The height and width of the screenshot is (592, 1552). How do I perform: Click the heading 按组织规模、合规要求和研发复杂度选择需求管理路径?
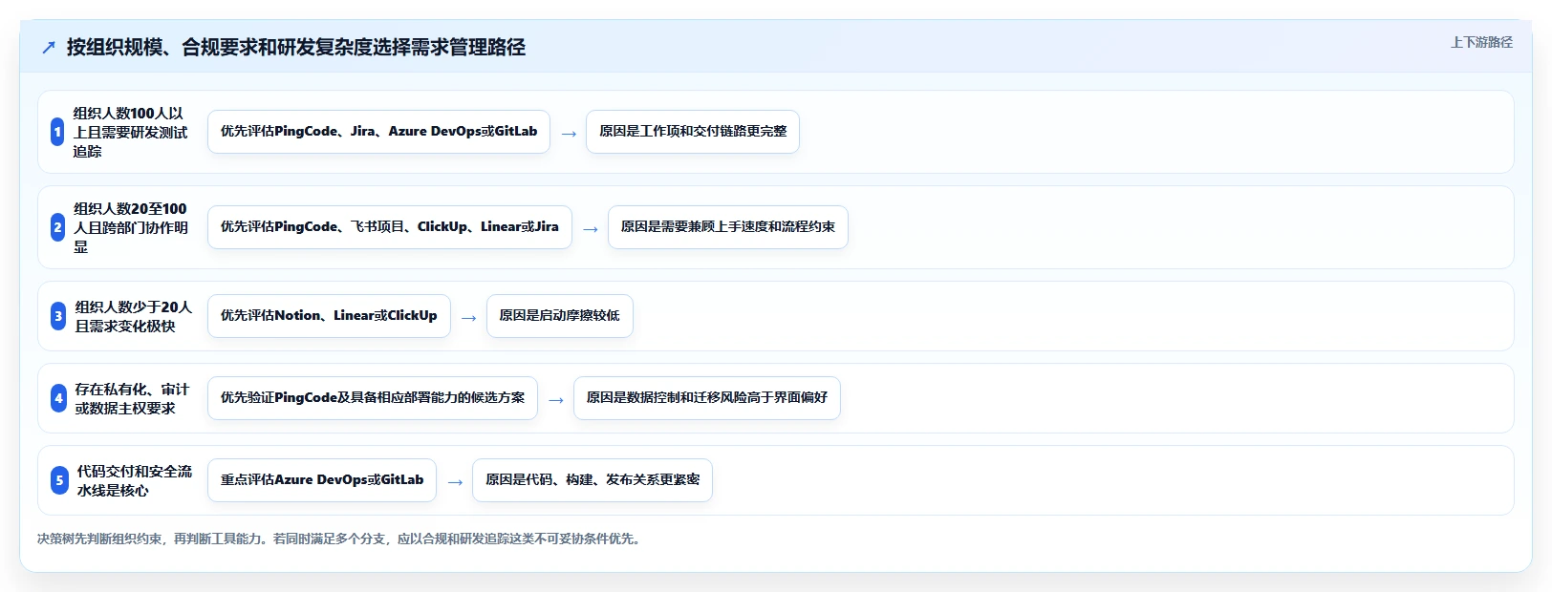296,47
